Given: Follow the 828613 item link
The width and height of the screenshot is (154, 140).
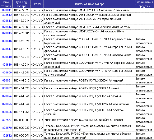Looking at the screenshot, I should coord(7,21).
